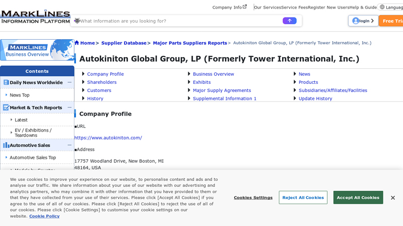This screenshot has height=226, width=403.
Task: Open the Company Info menu item
Action: point(229,7)
